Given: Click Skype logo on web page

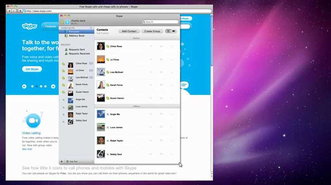Looking at the screenshot, I should (30, 26).
